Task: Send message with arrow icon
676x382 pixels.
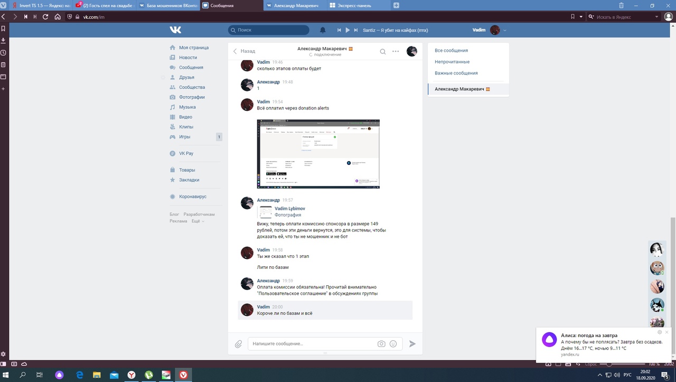Action: (412, 343)
